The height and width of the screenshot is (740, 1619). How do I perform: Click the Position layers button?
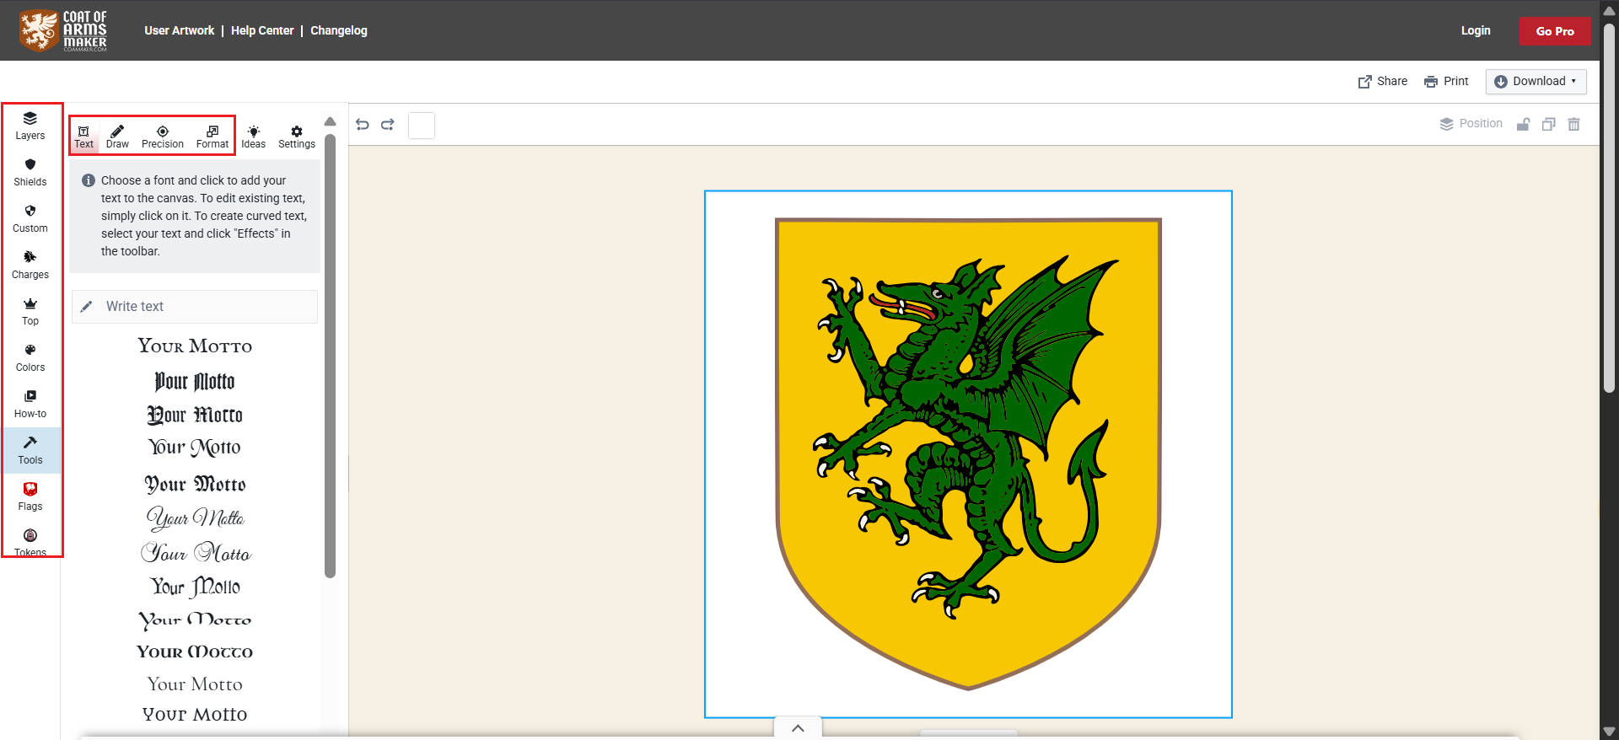coord(1471,124)
